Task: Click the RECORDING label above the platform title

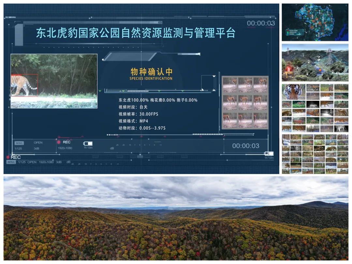Action: tap(10, 17)
